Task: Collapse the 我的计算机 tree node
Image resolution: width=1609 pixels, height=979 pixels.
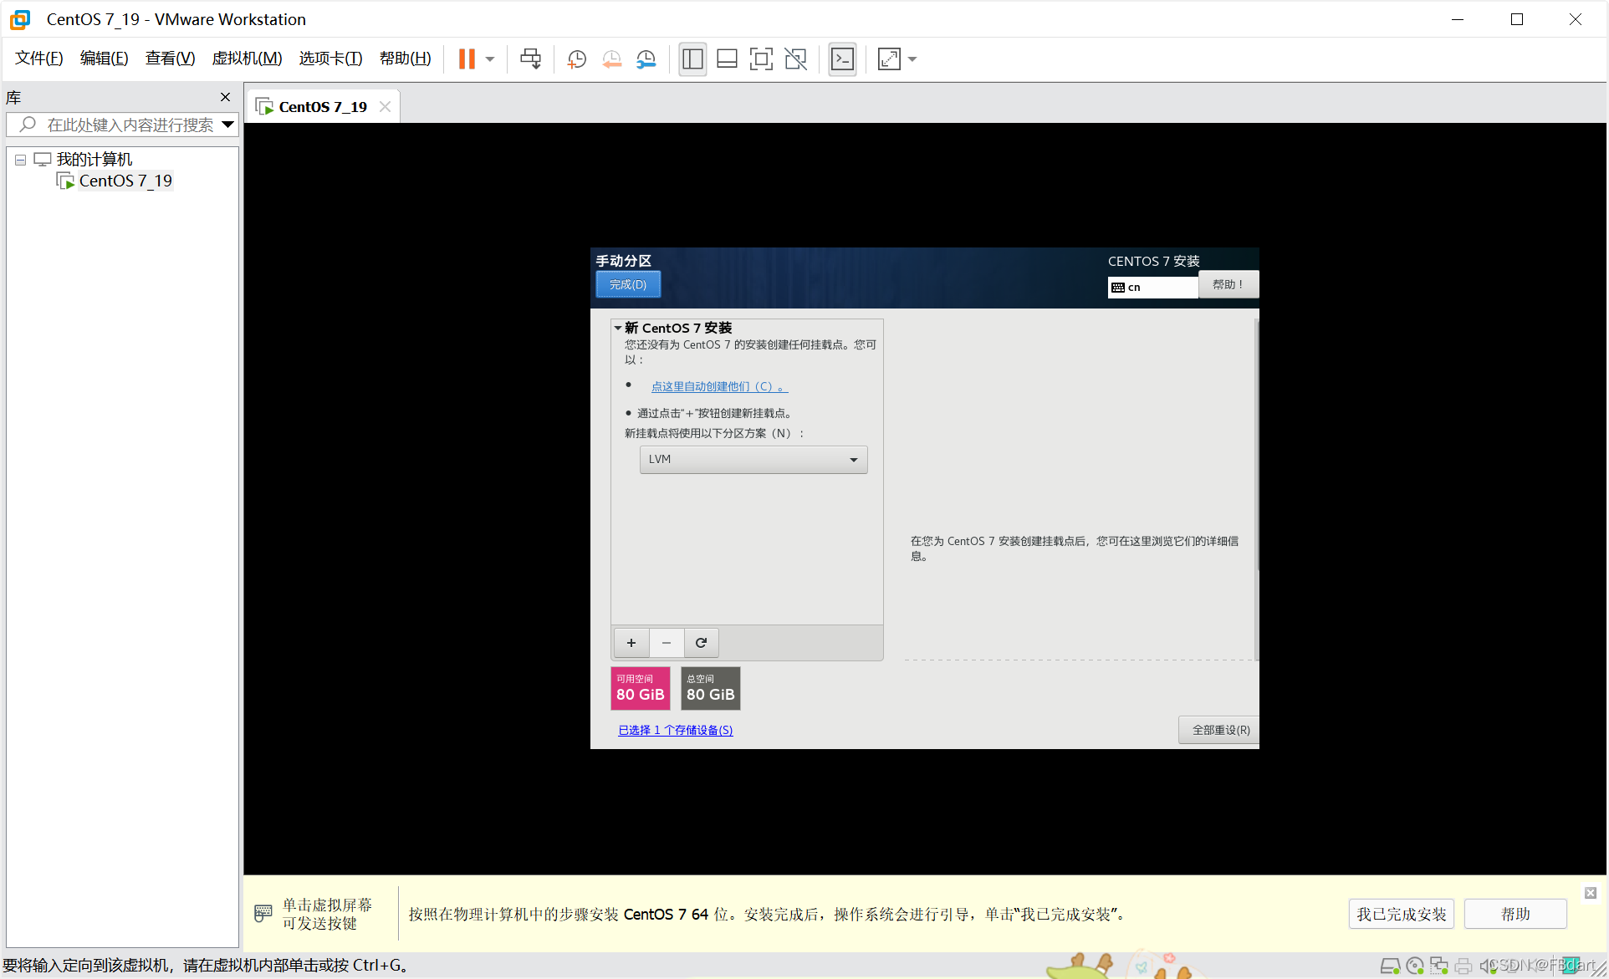Action: click(x=20, y=159)
